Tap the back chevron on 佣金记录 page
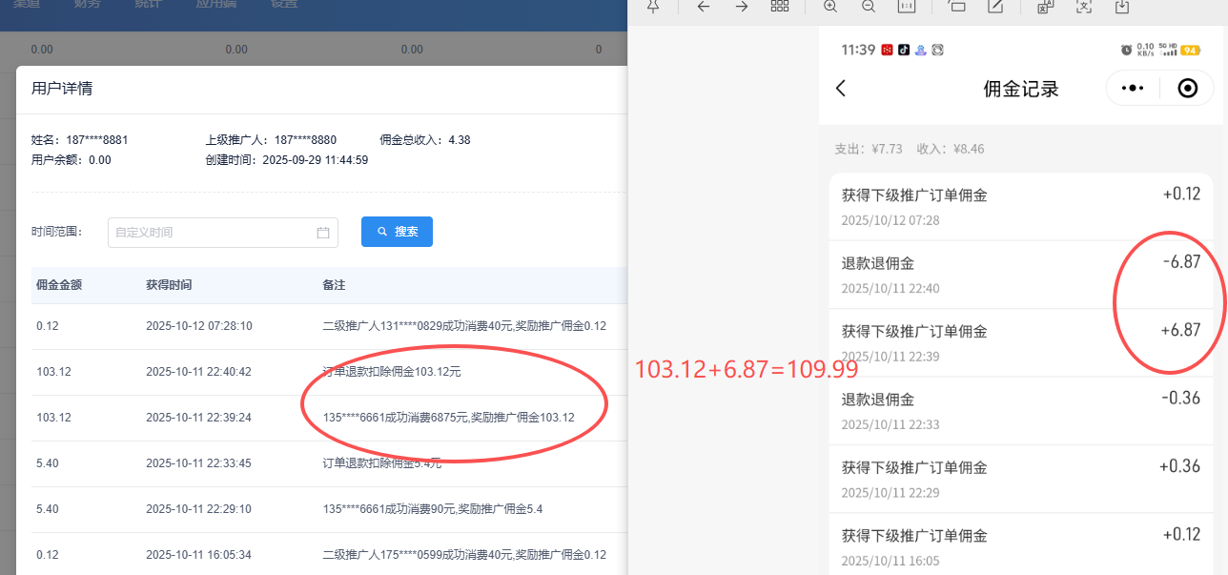 pyautogui.click(x=841, y=89)
